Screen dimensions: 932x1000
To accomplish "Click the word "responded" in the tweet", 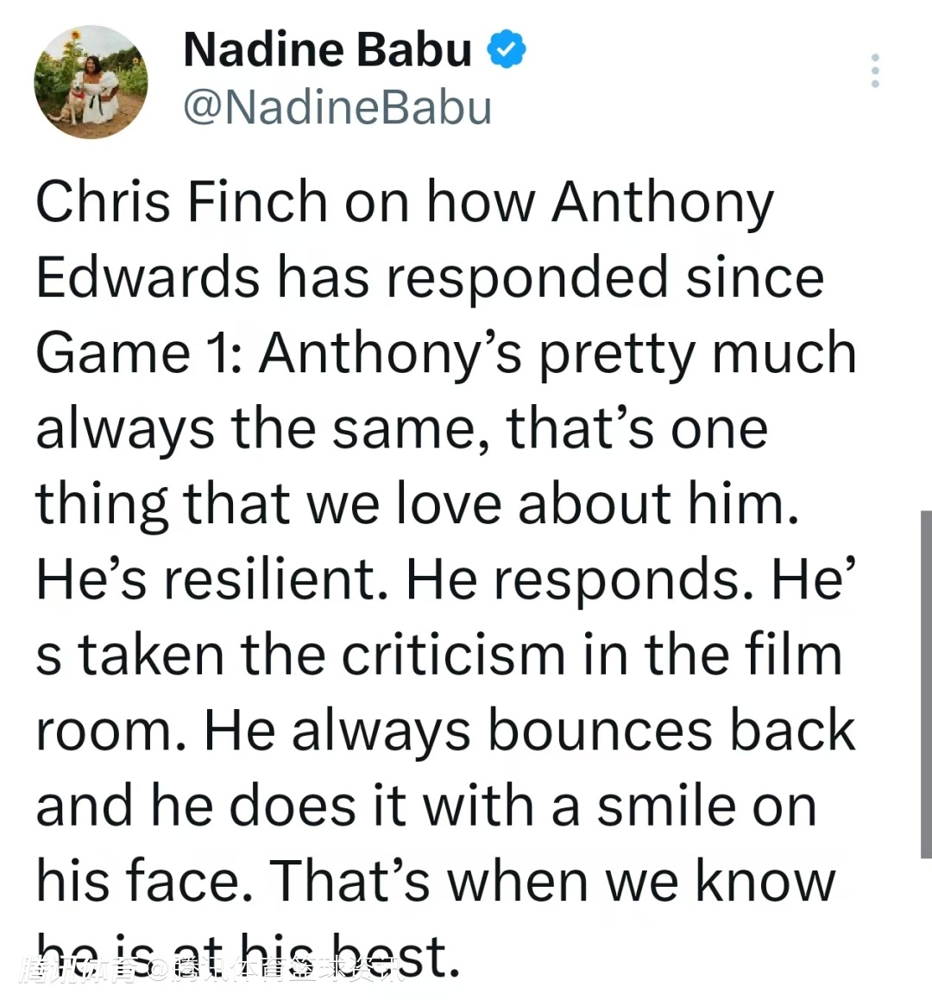I will point(527,279).
